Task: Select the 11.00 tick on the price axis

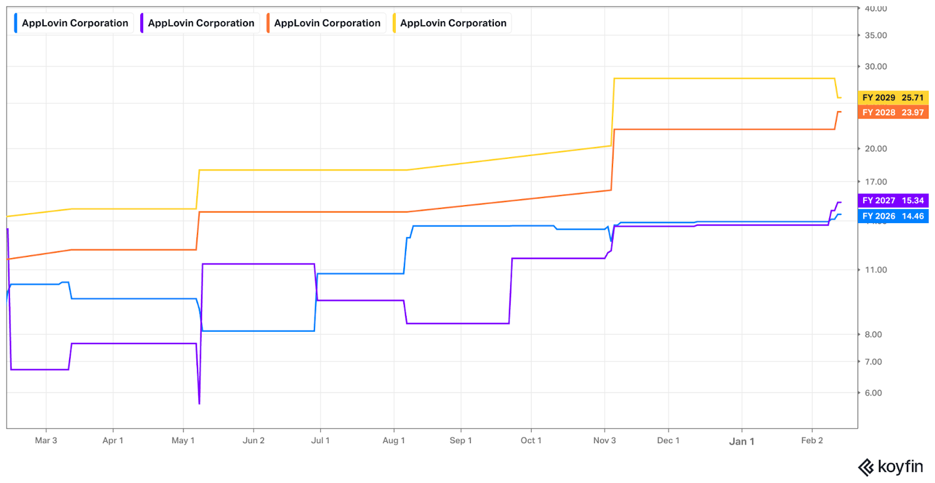Action: pos(875,270)
